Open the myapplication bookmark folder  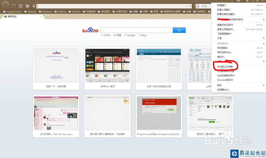[13, 11]
